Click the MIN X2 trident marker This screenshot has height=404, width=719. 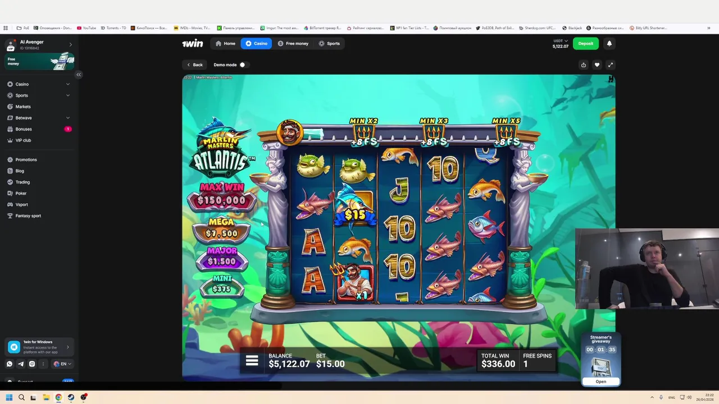point(363,133)
